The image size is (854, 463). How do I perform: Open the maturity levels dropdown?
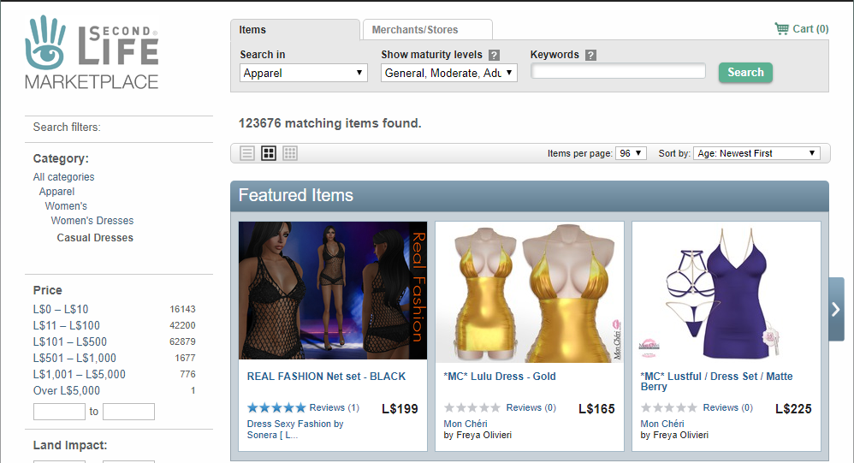(x=448, y=73)
